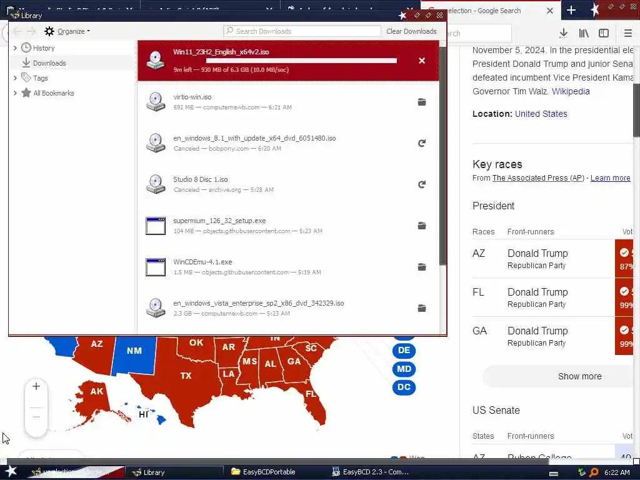Image resolution: width=640 pixels, height=480 pixels.
Task: Open containing folder for virtio-win.iso
Action: [x=422, y=102]
